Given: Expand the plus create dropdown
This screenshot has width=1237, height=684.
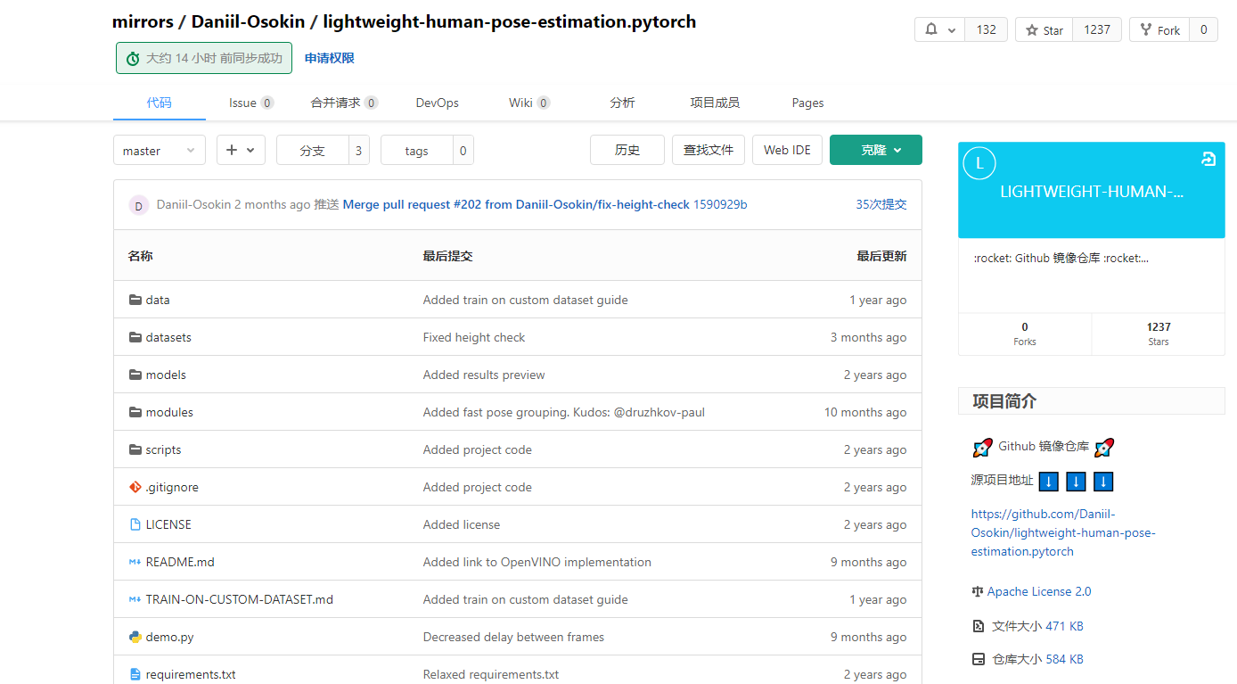Looking at the screenshot, I should [x=241, y=150].
